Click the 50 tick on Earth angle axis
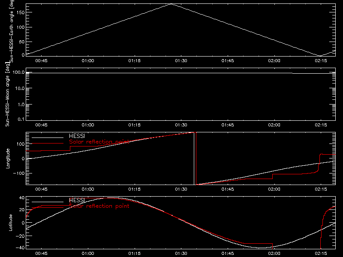Image resolution: width=343 pixels, height=257 pixels. (x=22, y=42)
